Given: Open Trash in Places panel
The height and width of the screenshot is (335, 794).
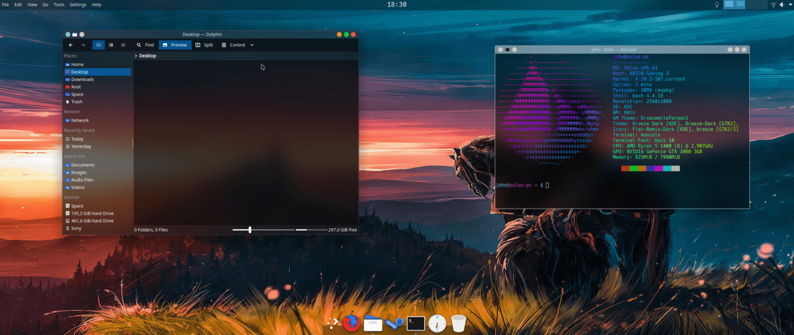Looking at the screenshot, I should 97,102.
